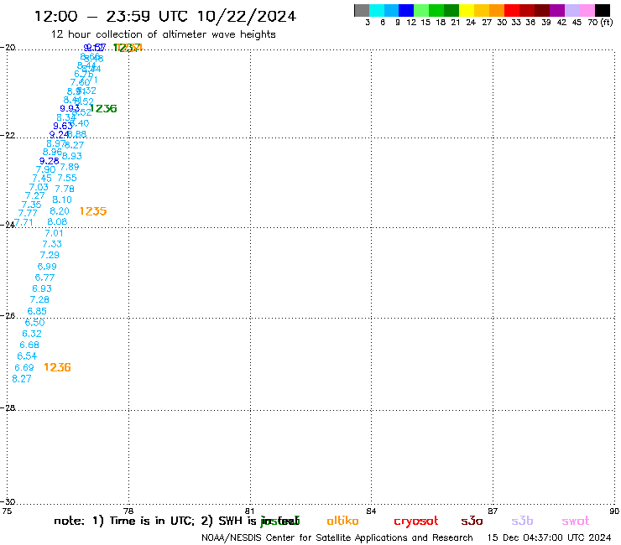This screenshot has width=621, height=545.
Task: Click the 'cryosat' satellite label
Action: click(x=416, y=522)
